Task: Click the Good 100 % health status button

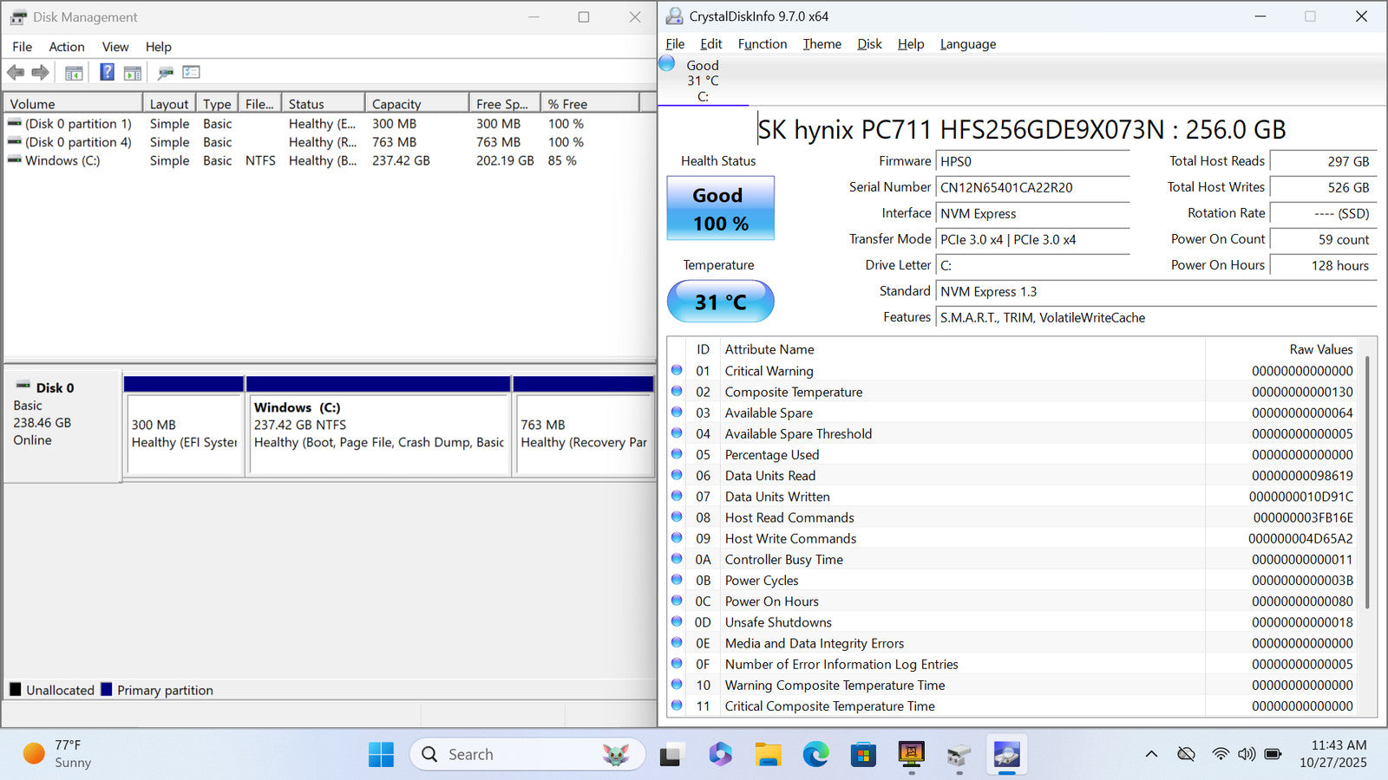Action: tap(720, 209)
